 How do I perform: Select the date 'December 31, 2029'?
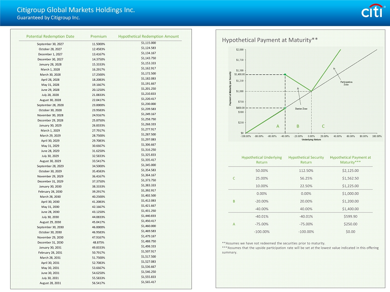pos(50,181)
